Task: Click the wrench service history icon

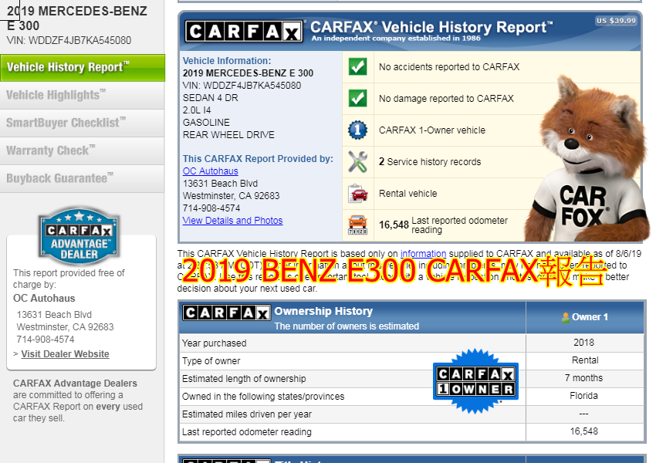Action: tap(357, 162)
